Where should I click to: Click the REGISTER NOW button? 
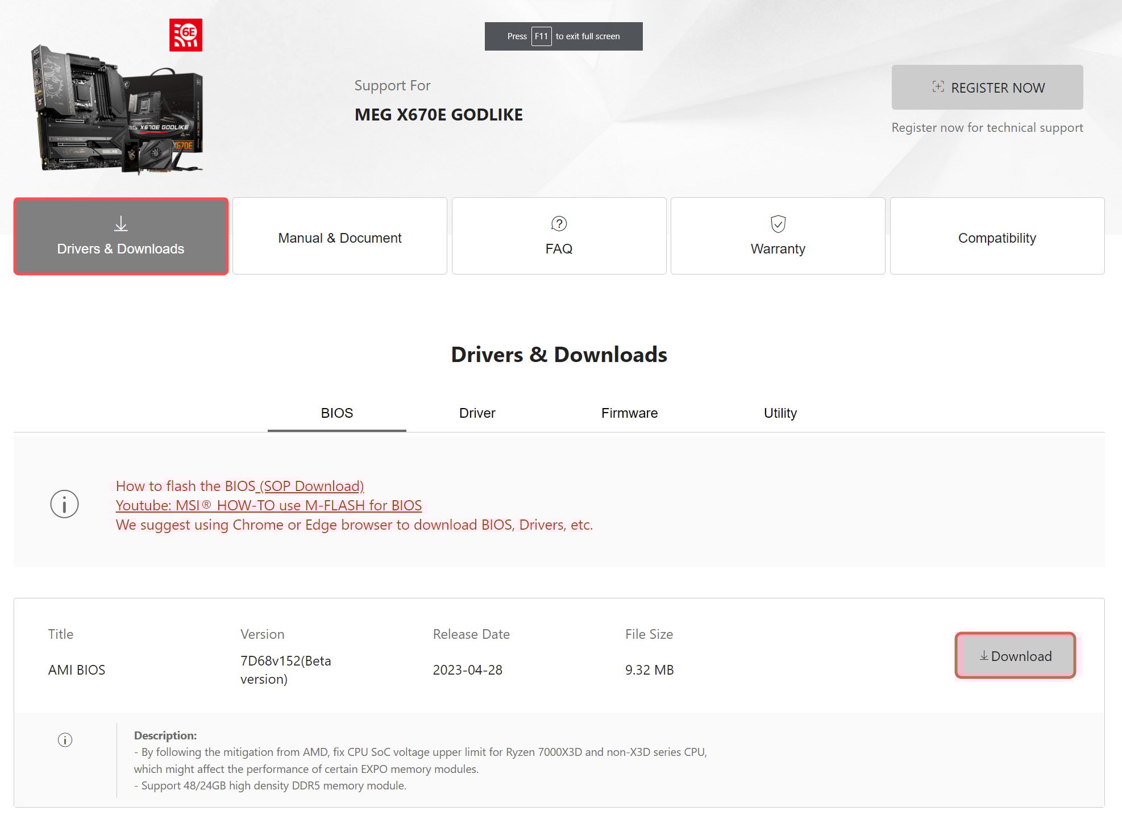click(987, 87)
